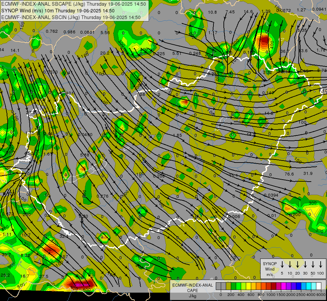This screenshot has width=327, height=301.
Task: Click the 31.9 value on the map
Action: click(x=308, y=173)
